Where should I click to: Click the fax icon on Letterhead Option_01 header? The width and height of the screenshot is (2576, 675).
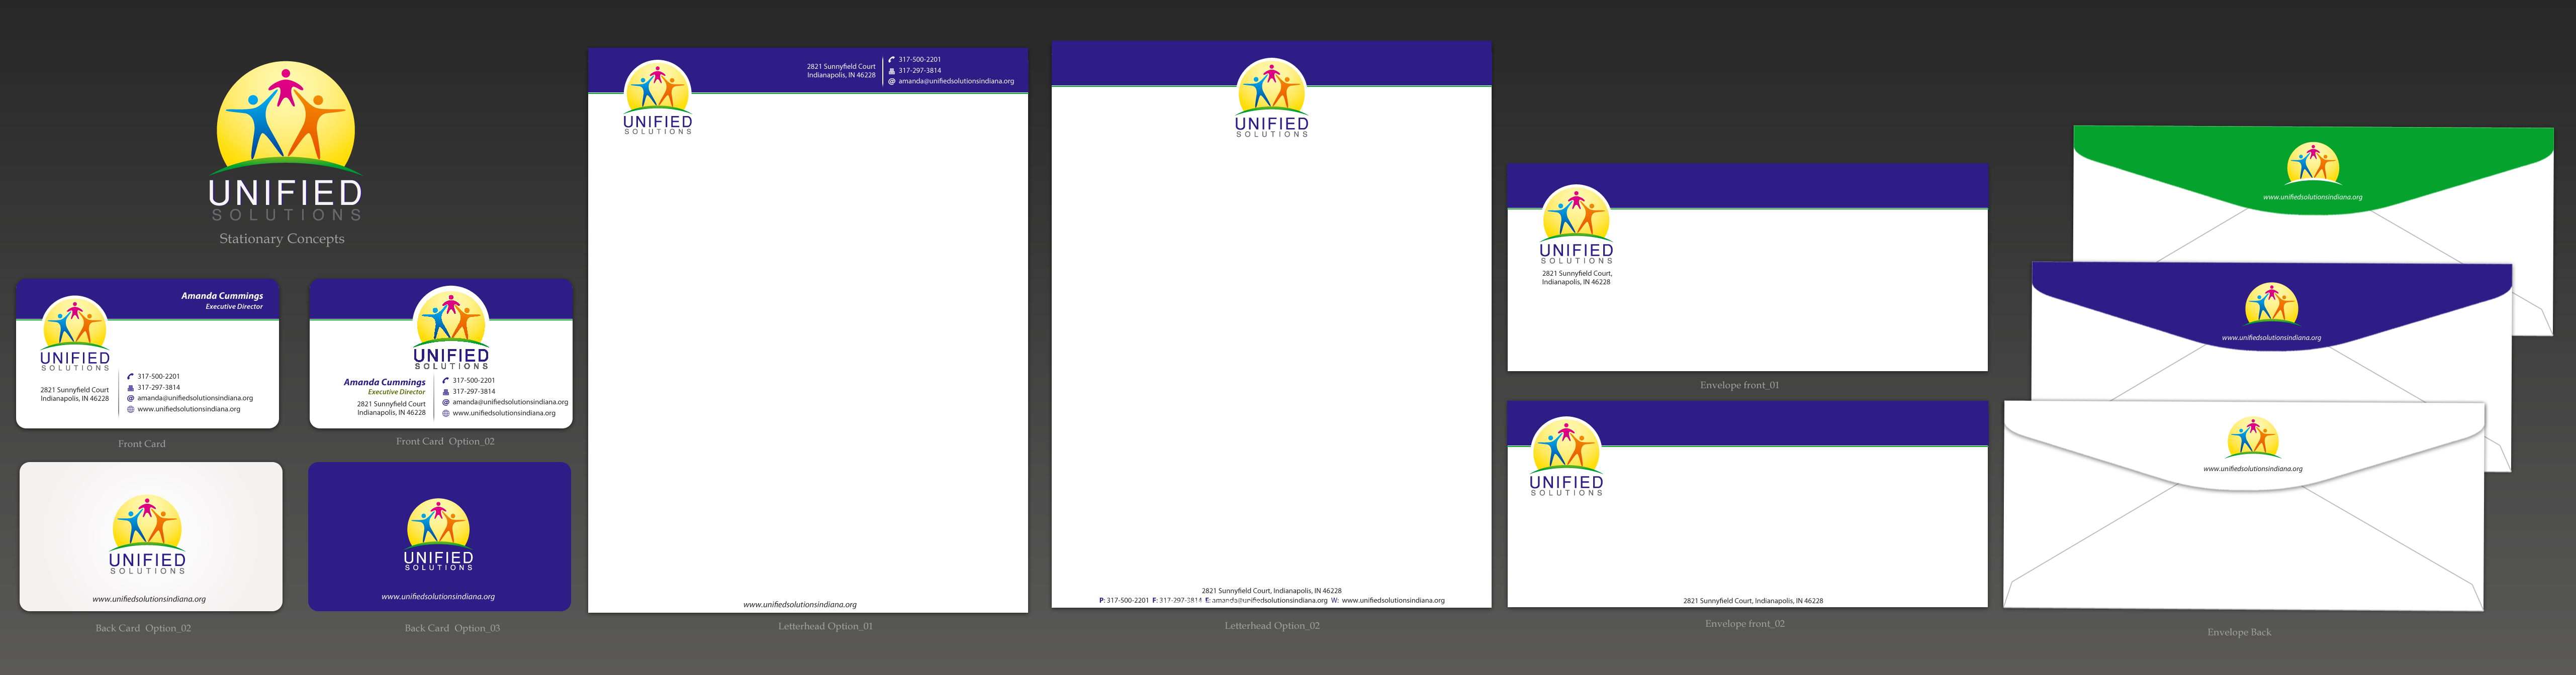[892, 71]
